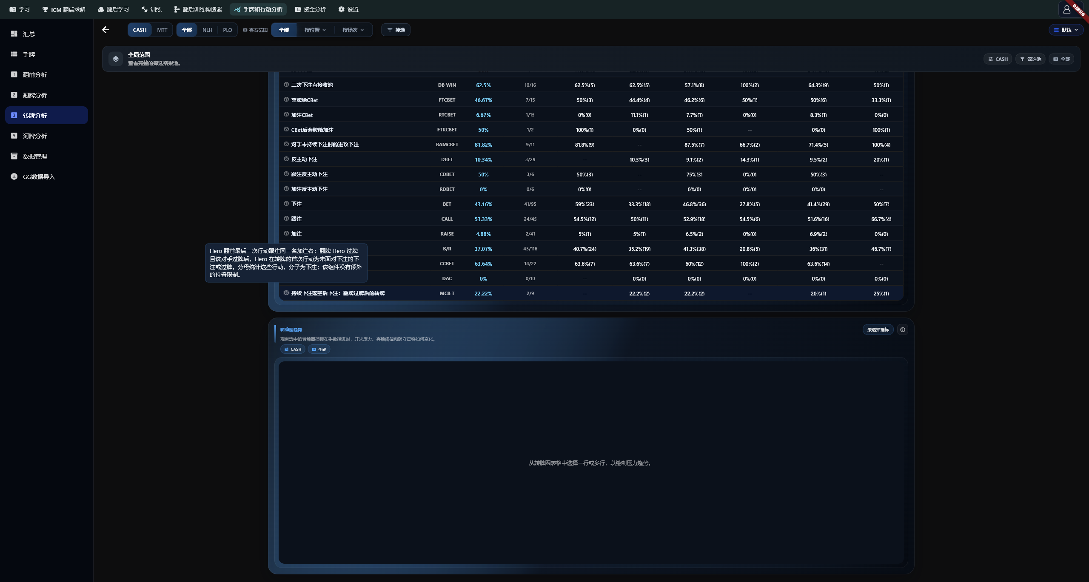Select the NLH variant filter

pos(207,30)
